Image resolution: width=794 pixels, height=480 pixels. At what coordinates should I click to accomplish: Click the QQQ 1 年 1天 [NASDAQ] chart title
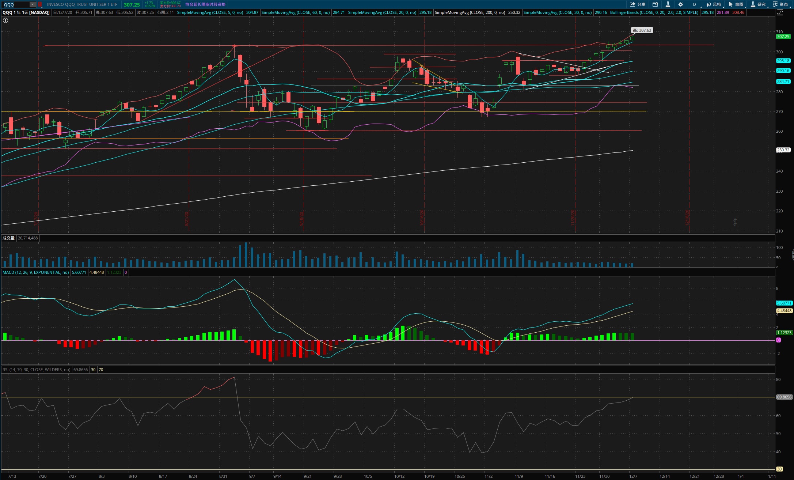(26, 12)
